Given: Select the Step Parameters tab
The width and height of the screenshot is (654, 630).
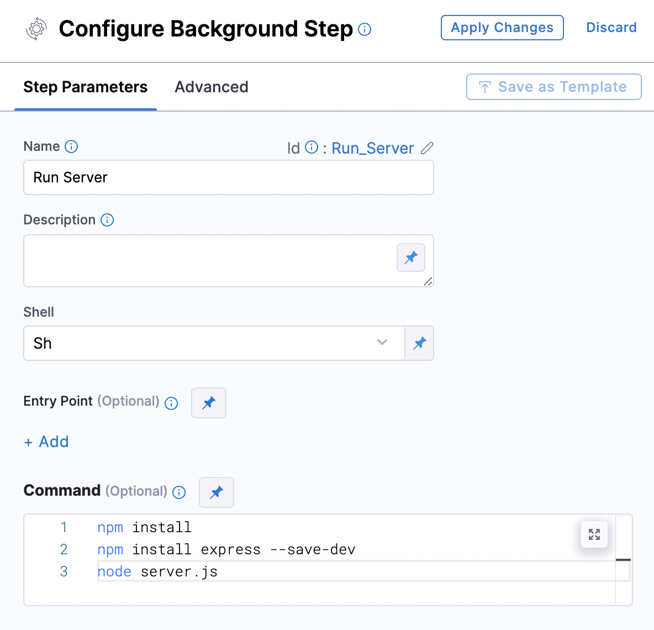Looking at the screenshot, I should 86,87.
